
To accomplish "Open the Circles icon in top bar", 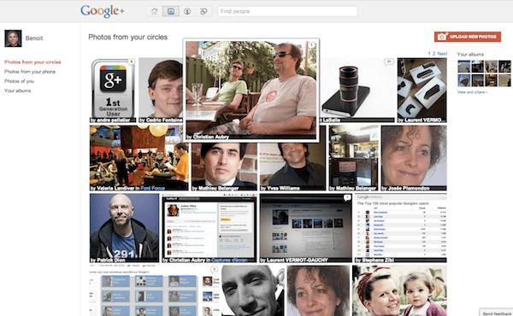I will click(203, 11).
